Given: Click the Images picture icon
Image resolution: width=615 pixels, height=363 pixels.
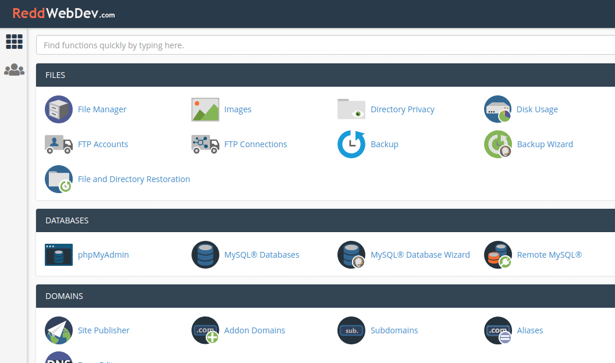Looking at the screenshot, I should [x=205, y=109].
